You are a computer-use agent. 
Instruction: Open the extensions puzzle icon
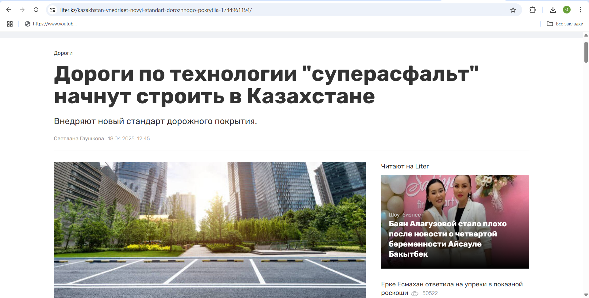pyautogui.click(x=533, y=10)
